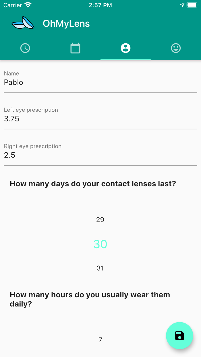Focus the Right eye prescription field
201x357 pixels.
point(100,155)
